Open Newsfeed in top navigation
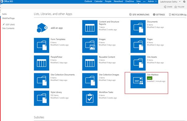This screenshot has width=187, height=121. coord(118,1)
